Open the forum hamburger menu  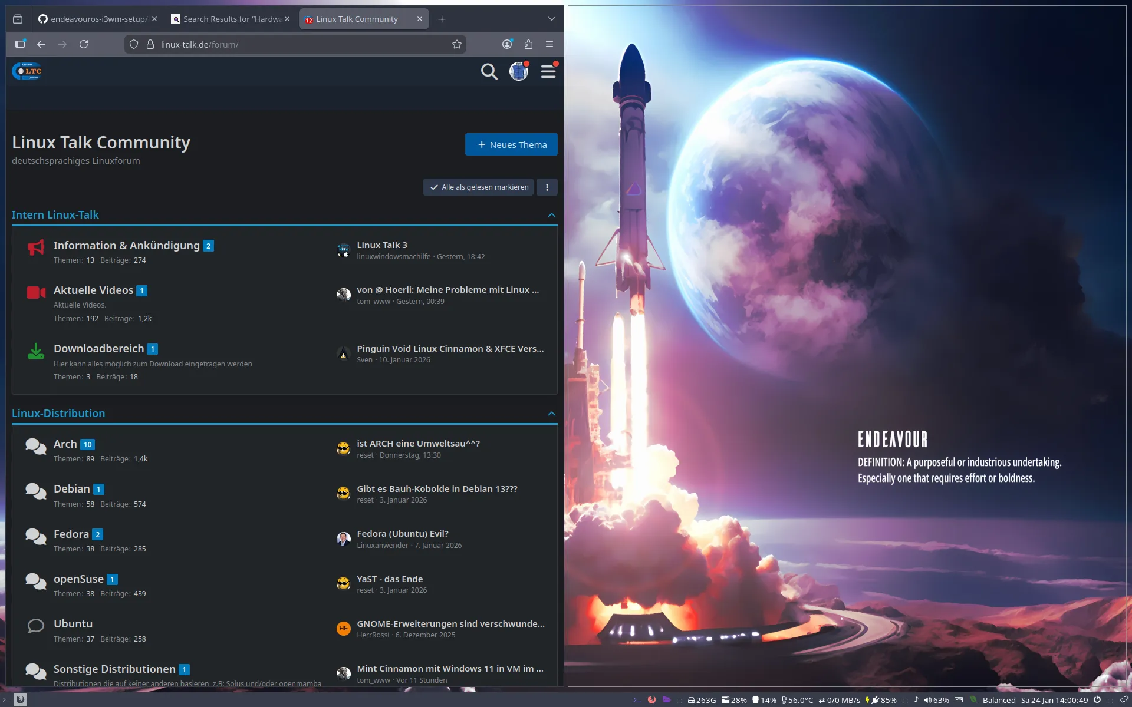[x=548, y=72]
